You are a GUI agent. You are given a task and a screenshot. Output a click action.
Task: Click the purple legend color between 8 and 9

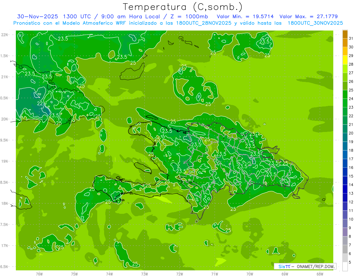tap(345, 232)
